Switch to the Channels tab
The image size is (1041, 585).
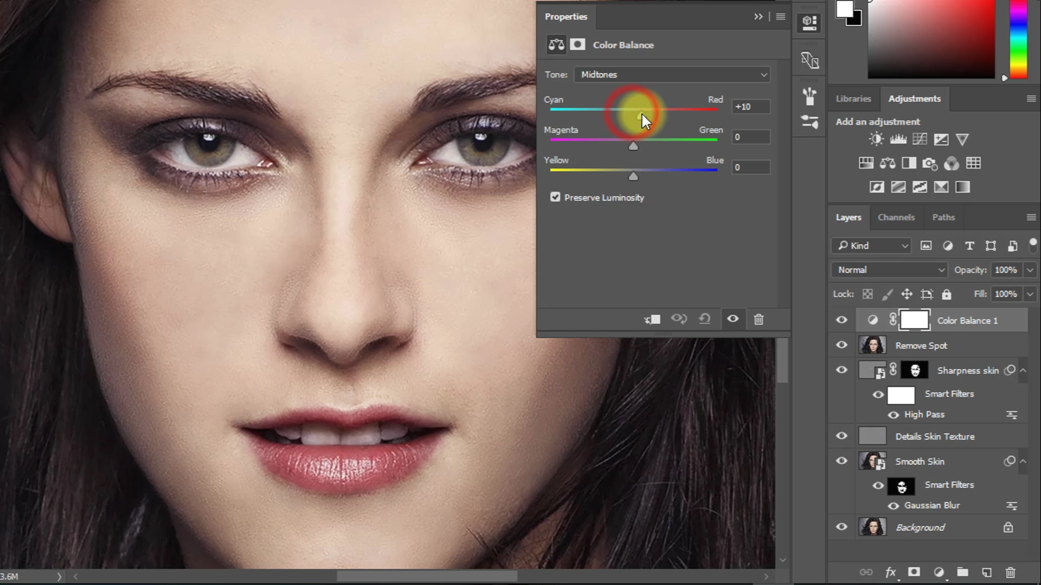pyautogui.click(x=896, y=217)
